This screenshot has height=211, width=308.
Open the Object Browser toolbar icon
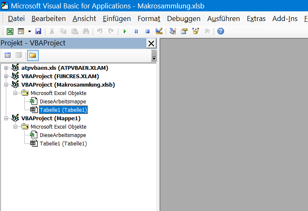[x=196, y=31]
